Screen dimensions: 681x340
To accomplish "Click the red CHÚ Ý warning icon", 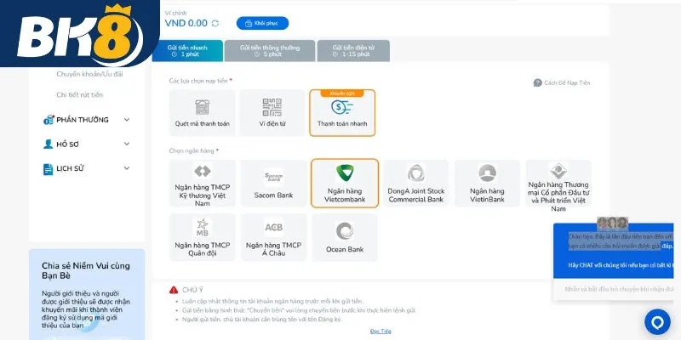I will 174,290.
